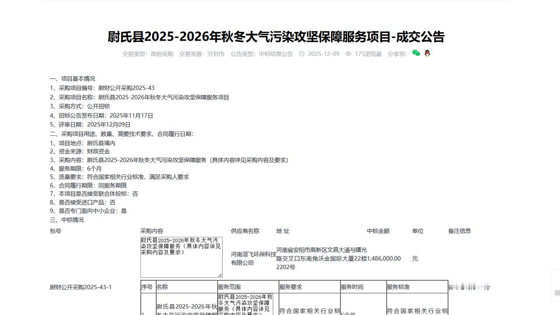Select the 政府采购 transaction type link
The height and width of the screenshot is (315, 560).
pos(162,54)
